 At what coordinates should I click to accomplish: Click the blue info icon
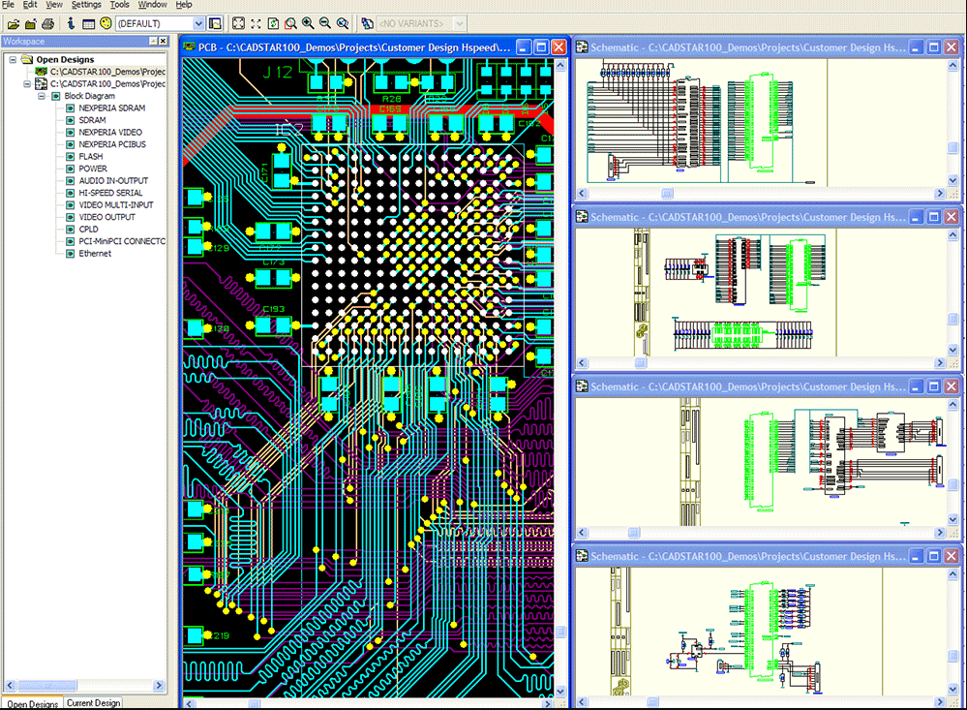point(71,23)
